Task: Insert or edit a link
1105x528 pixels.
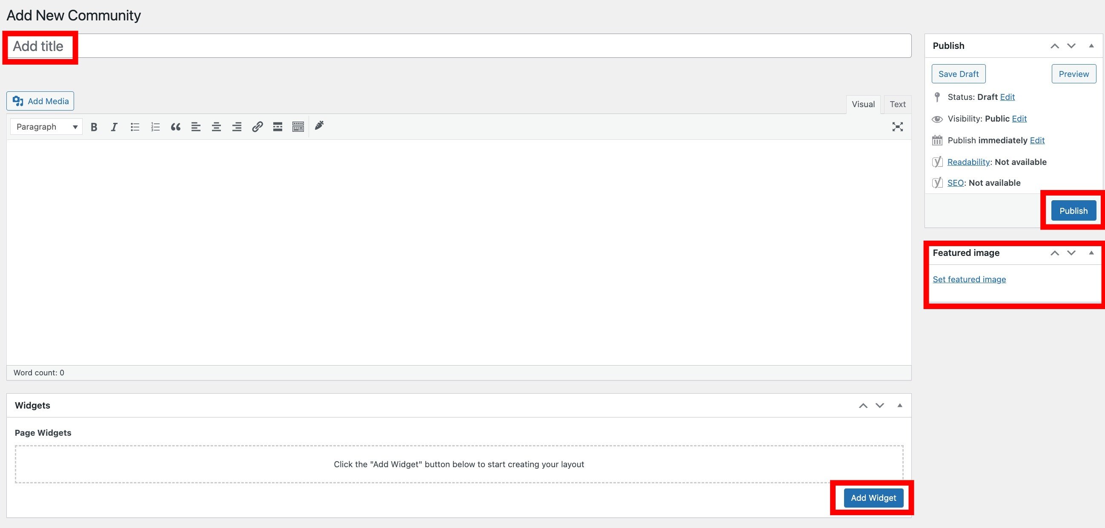Action: (x=258, y=127)
